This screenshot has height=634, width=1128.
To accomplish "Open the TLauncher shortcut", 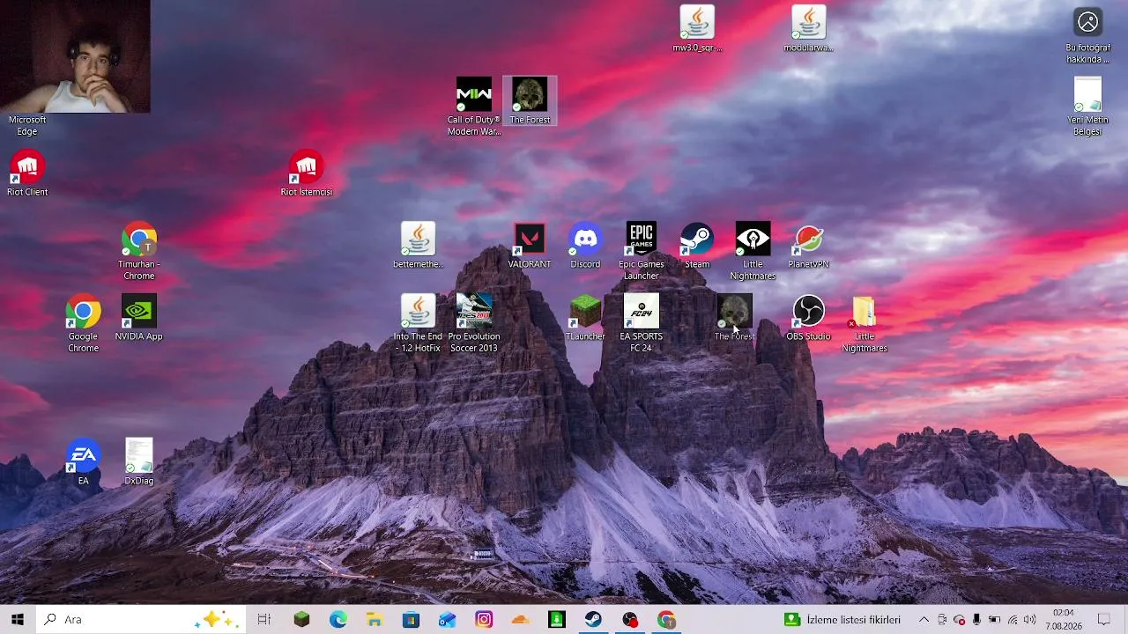I will 585,318.
